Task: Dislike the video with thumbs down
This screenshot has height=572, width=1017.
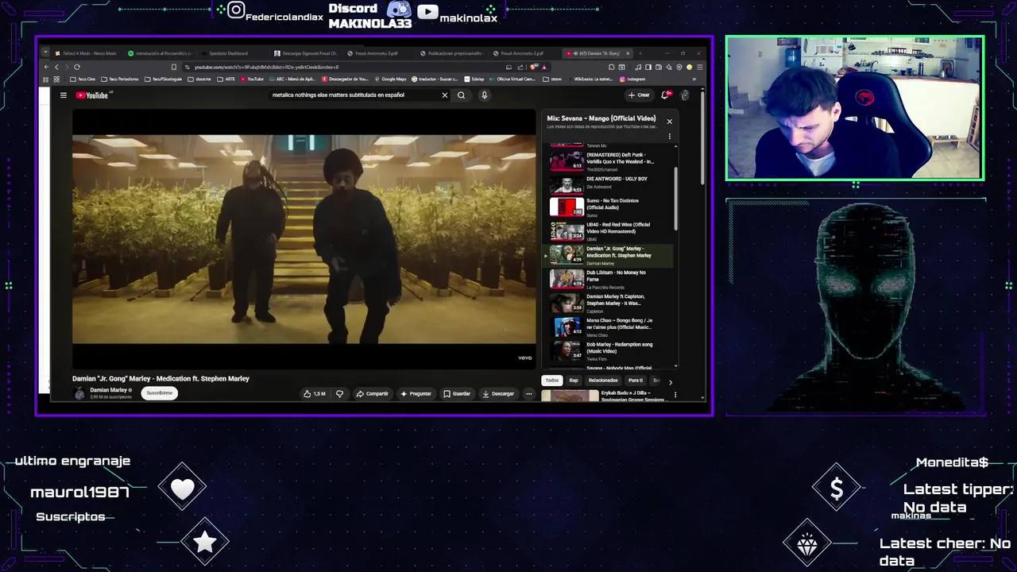Action: (x=339, y=394)
